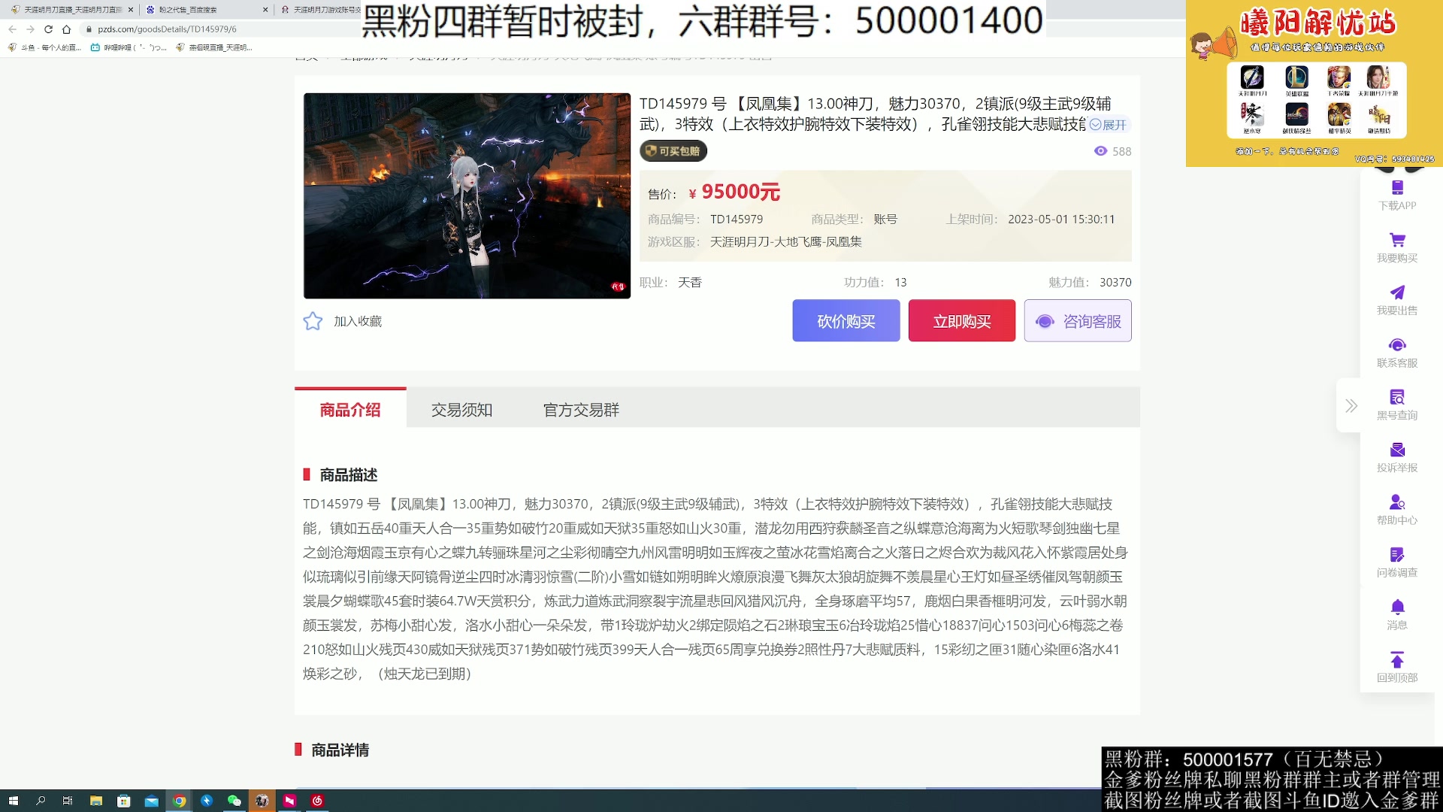The width and height of the screenshot is (1443, 812).
Task: Select the 黑号查询 lookup icon
Action: 1396,402
